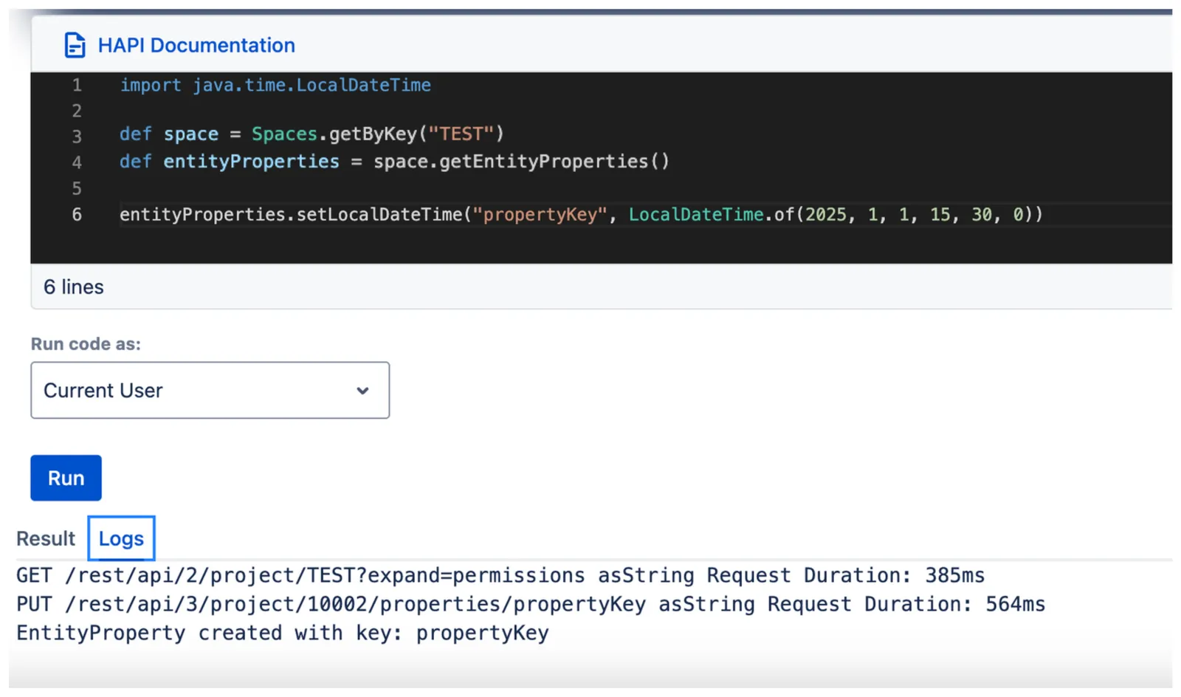Click the GET request log line
Screen dimensions: 1181x697
pos(500,575)
